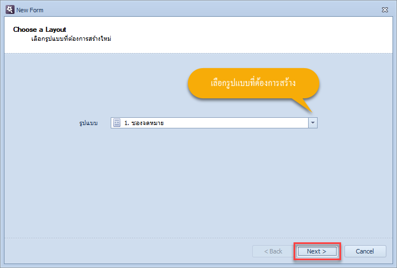Click the orange callout bubble text
The image size is (397, 268).
(253, 83)
